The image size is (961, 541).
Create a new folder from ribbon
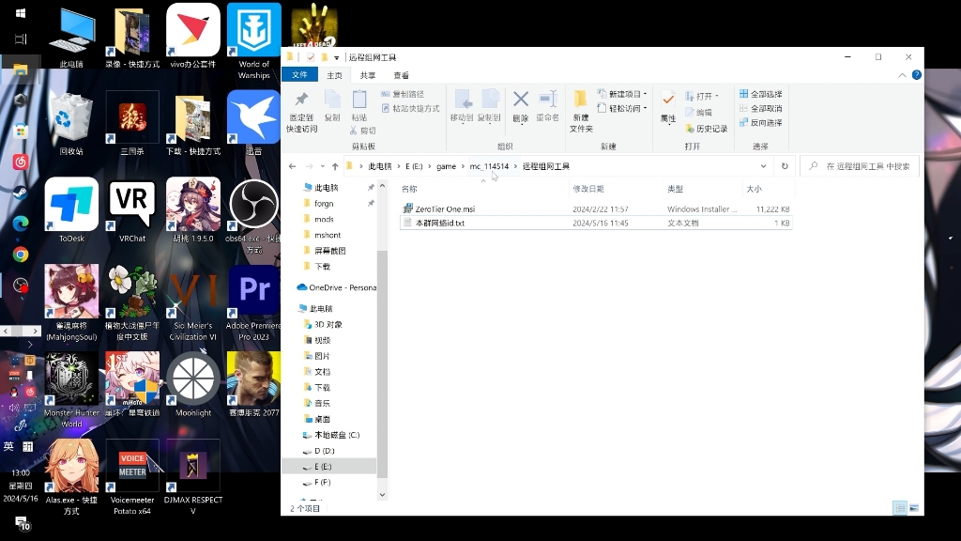tap(581, 112)
